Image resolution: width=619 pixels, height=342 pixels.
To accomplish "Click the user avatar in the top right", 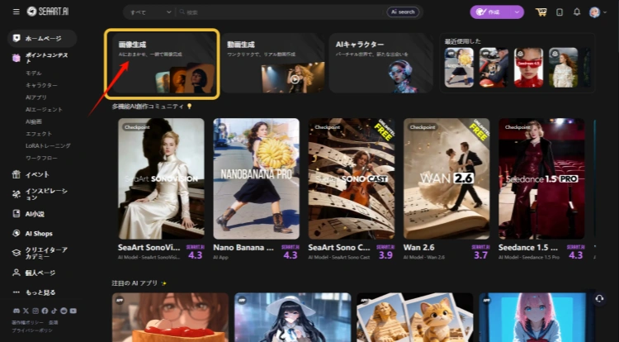I will coord(595,12).
